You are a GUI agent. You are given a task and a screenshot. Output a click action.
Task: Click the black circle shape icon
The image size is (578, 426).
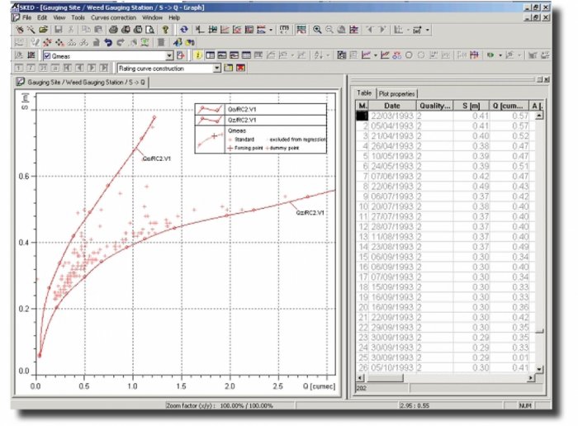409,55
